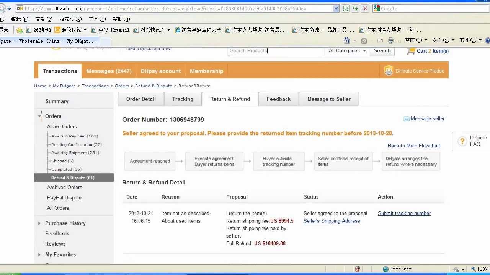
Task: Click the 建议网站 bookmark icon
Action: pyautogui.click(x=57, y=30)
